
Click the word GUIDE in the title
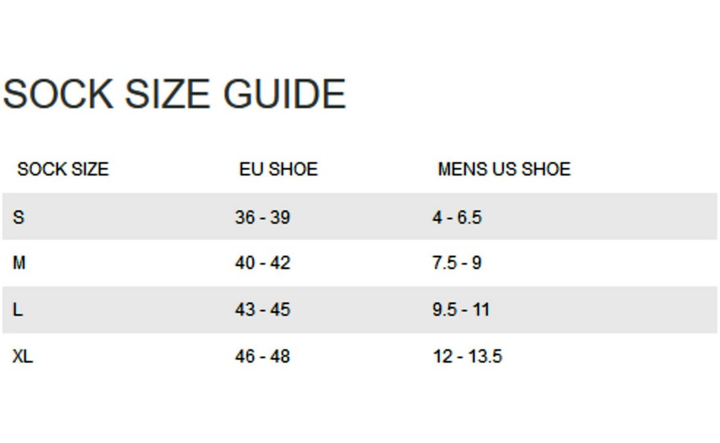point(284,94)
